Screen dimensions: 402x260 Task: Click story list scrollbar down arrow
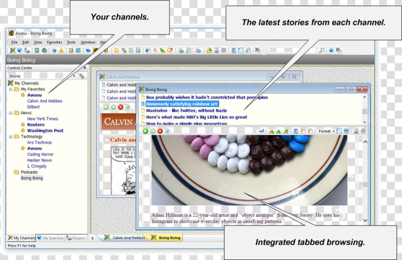[364, 122]
